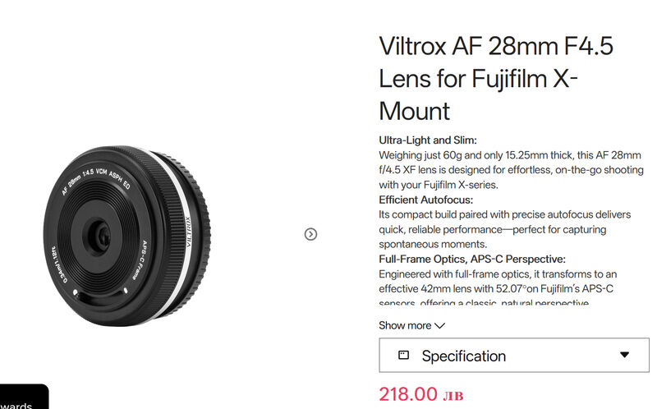This screenshot has width=657, height=409.
Task: Expand the Specification dropdown arrow
Action: pos(624,355)
